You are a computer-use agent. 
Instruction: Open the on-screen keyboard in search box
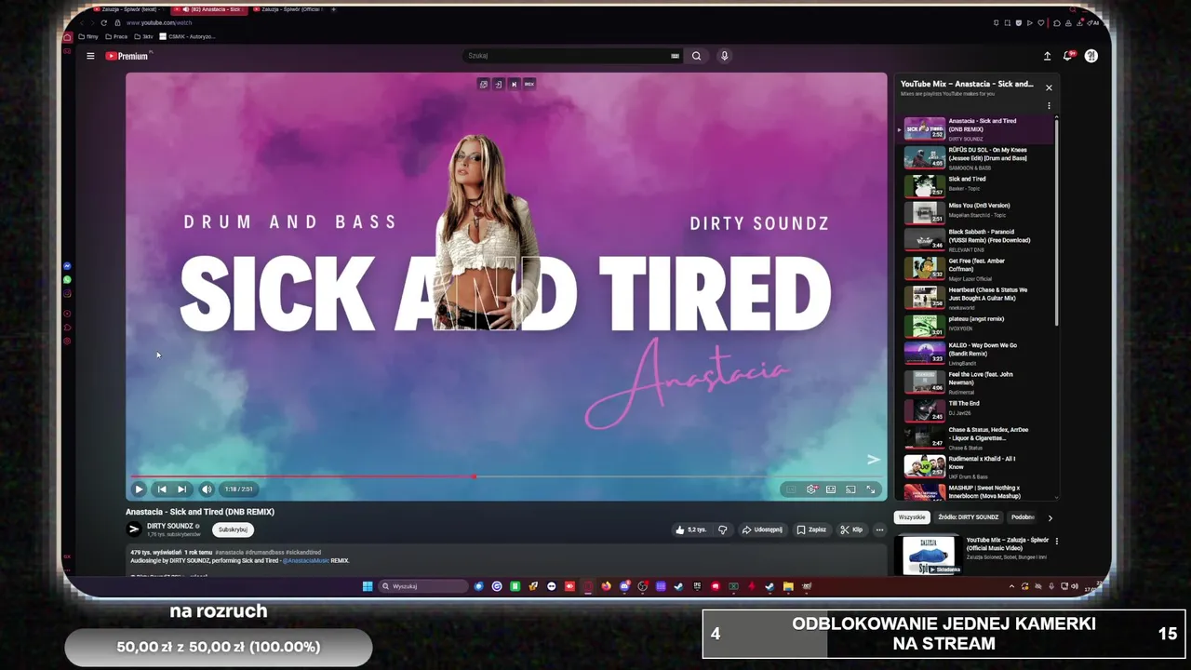[675, 56]
